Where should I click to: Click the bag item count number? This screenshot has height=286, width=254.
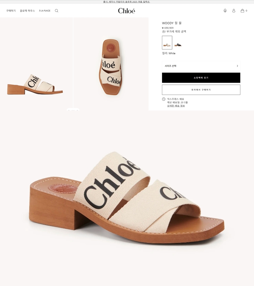(246, 11)
